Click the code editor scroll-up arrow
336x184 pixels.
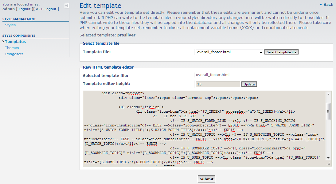[328, 94]
